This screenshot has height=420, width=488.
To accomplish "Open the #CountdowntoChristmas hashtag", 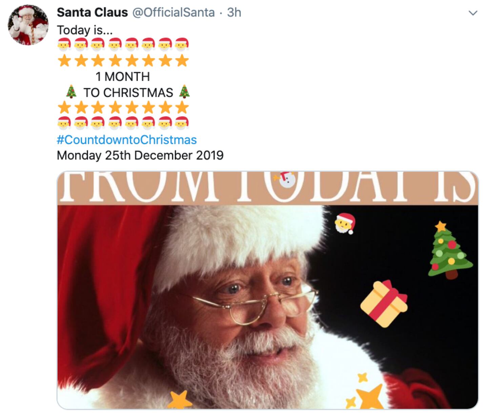I will click(x=127, y=140).
